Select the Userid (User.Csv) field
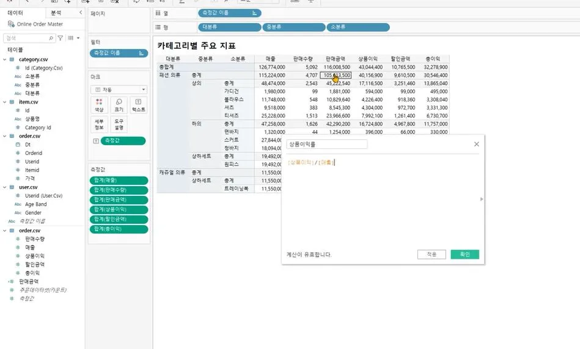This screenshot has height=349, width=580. point(43,196)
